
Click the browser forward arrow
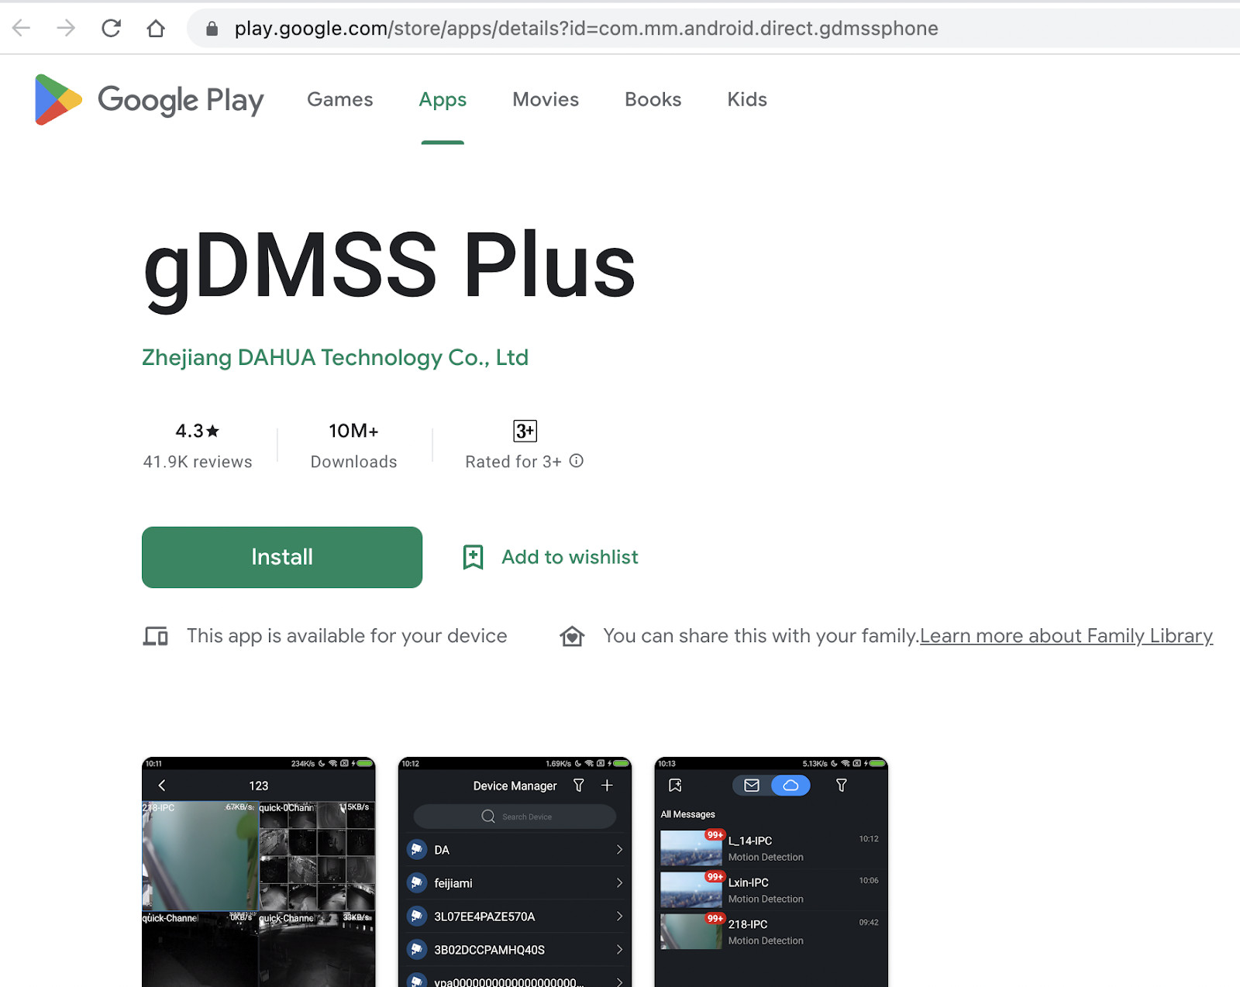coord(66,29)
